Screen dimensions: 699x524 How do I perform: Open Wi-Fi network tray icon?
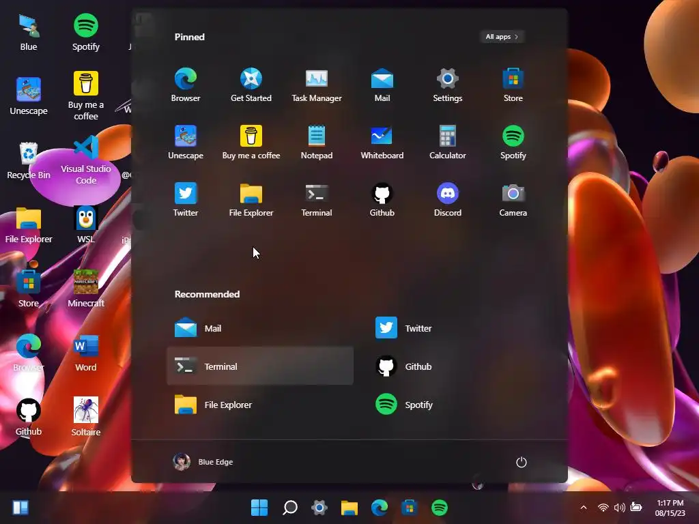coord(603,508)
